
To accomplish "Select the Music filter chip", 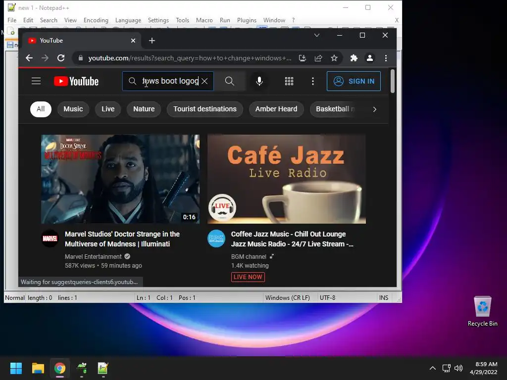I will pyautogui.click(x=73, y=109).
